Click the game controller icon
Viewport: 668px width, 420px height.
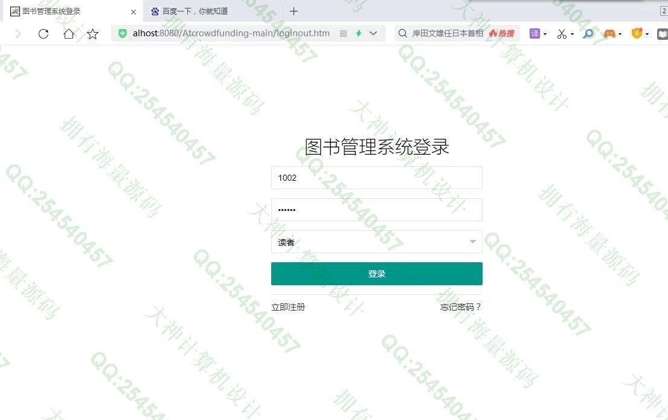point(609,33)
